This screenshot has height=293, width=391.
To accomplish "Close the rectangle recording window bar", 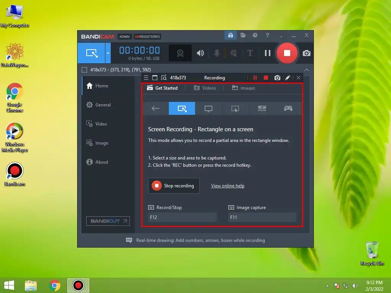I will 299,78.
